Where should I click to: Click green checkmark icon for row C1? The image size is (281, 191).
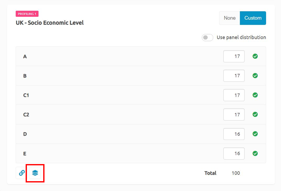coord(255,95)
